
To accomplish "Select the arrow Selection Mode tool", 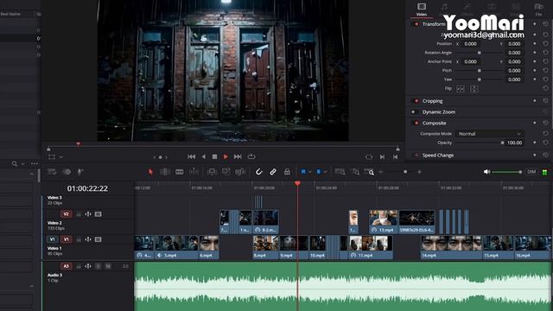I will [x=150, y=172].
